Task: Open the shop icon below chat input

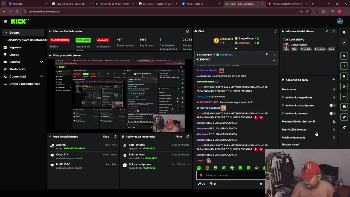Action: [x=211, y=184]
